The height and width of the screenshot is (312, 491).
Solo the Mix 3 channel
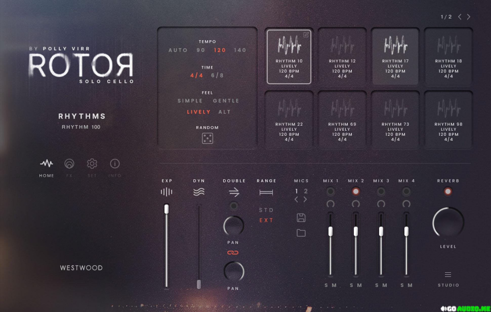coord(377,285)
